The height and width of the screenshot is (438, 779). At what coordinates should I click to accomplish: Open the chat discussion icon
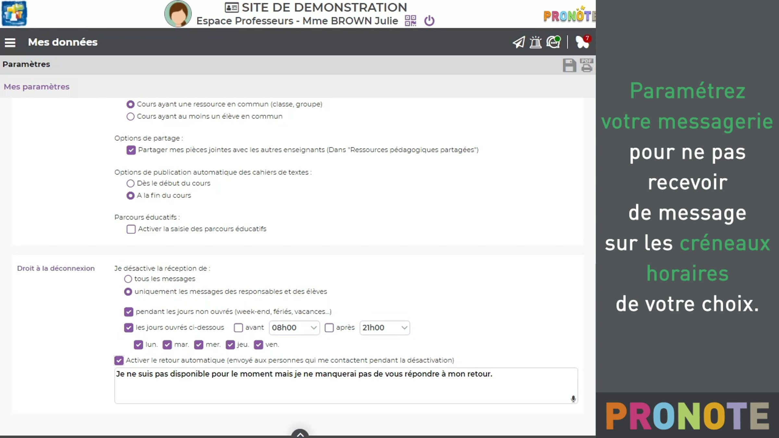pos(553,42)
